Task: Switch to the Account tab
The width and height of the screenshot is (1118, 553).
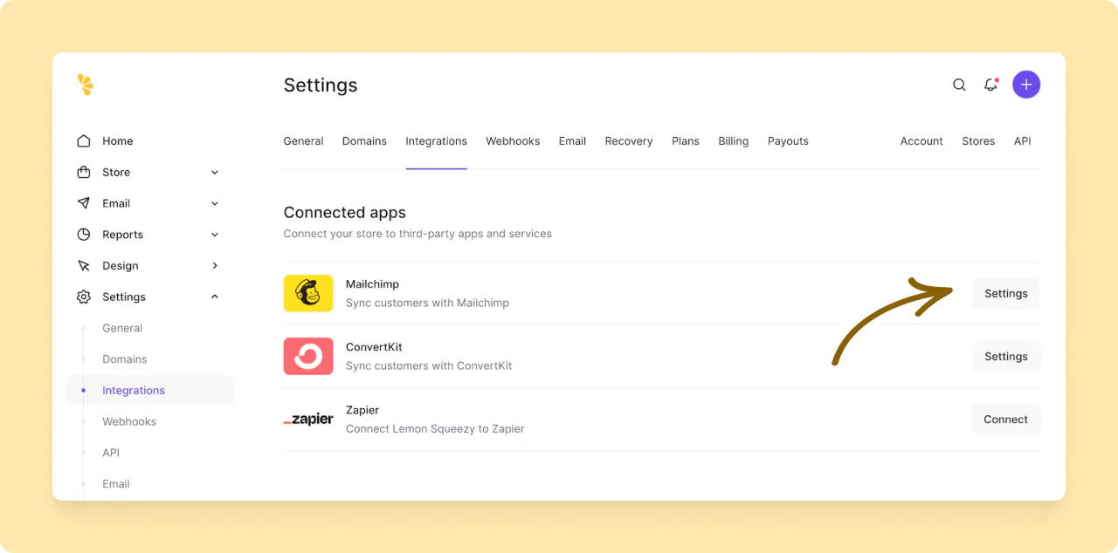Action: pos(921,140)
